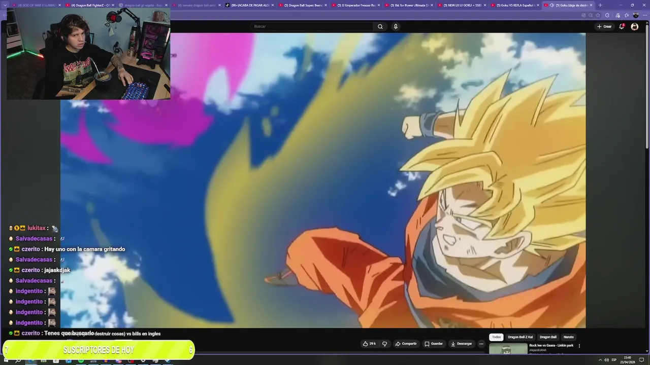Click chat message 'Tenes que buscarlo'

[69, 333]
